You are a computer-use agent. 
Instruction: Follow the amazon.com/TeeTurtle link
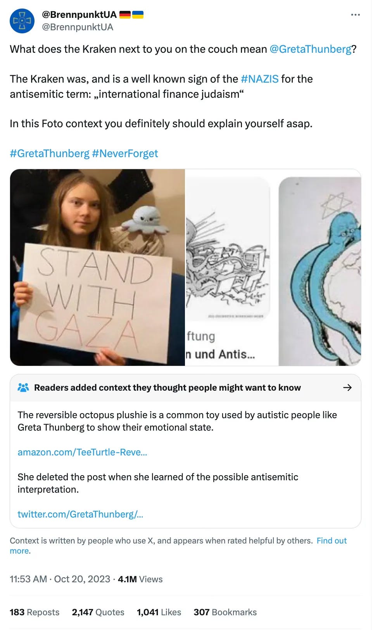[82, 452]
